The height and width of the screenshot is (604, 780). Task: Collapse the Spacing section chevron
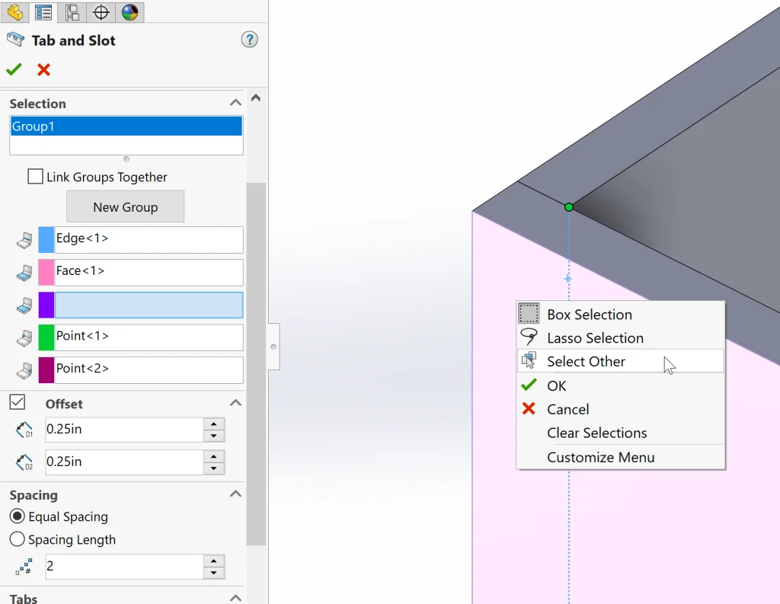pyautogui.click(x=235, y=494)
